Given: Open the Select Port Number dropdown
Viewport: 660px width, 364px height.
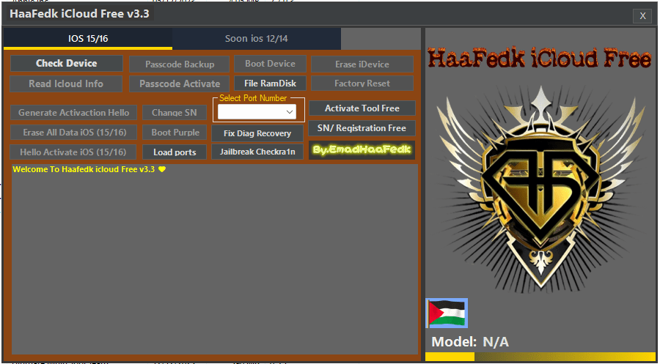Looking at the screenshot, I should [257, 112].
